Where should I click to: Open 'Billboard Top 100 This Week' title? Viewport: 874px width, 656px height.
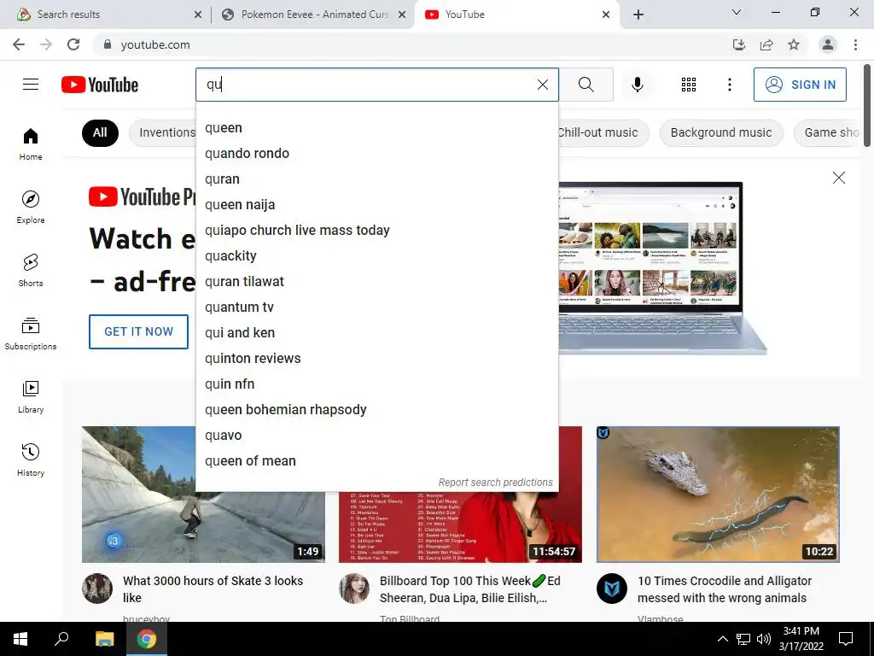[470, 589]
